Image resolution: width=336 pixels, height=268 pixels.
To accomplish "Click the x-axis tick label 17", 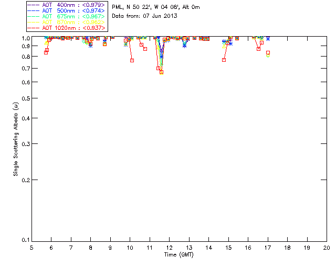I will coord(268,248).
